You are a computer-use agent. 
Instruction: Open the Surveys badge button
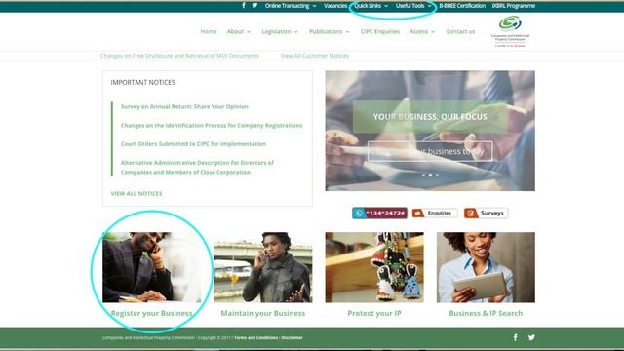pos(486,213)
